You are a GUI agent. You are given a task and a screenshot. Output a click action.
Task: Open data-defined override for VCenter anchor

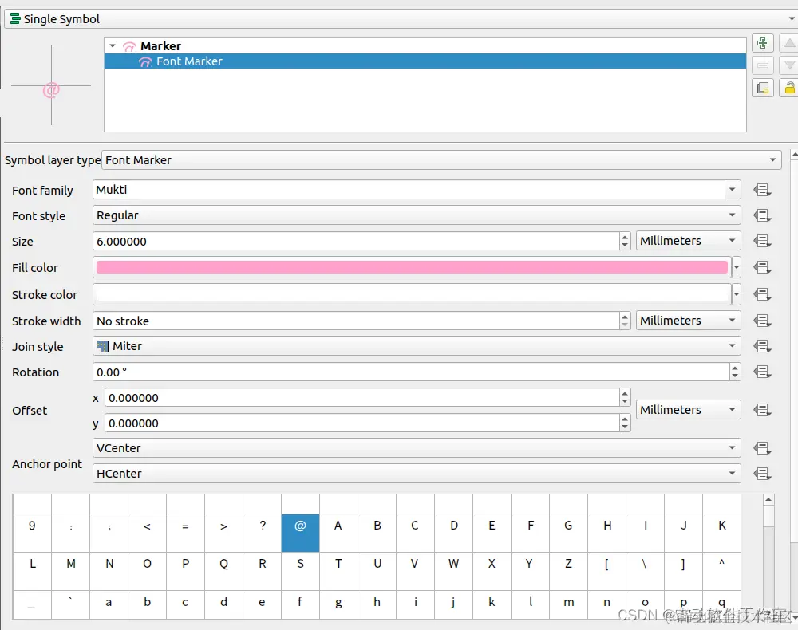click(762, 448)
